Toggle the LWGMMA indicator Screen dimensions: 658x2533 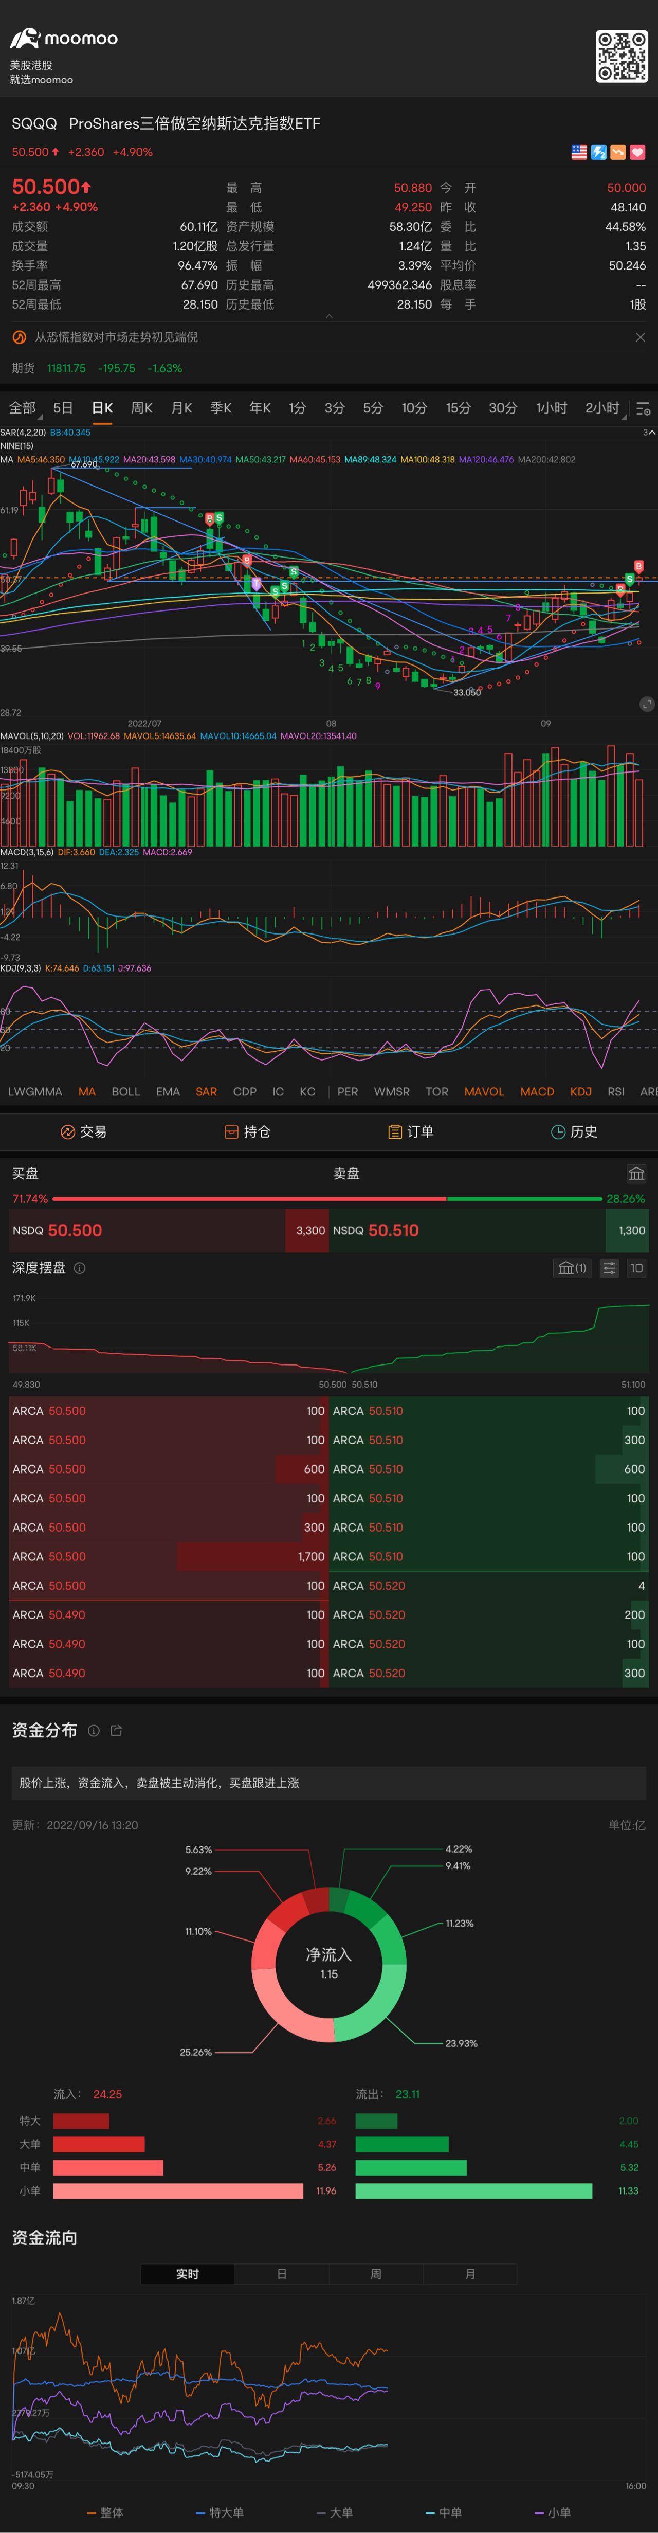coord(34,1091)
